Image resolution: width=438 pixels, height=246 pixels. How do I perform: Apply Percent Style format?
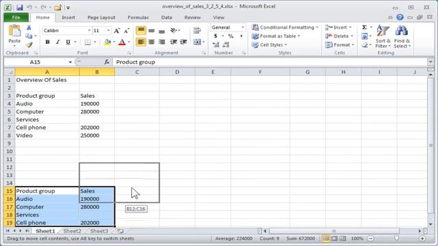pyautogui.click(x=231, y=36)
